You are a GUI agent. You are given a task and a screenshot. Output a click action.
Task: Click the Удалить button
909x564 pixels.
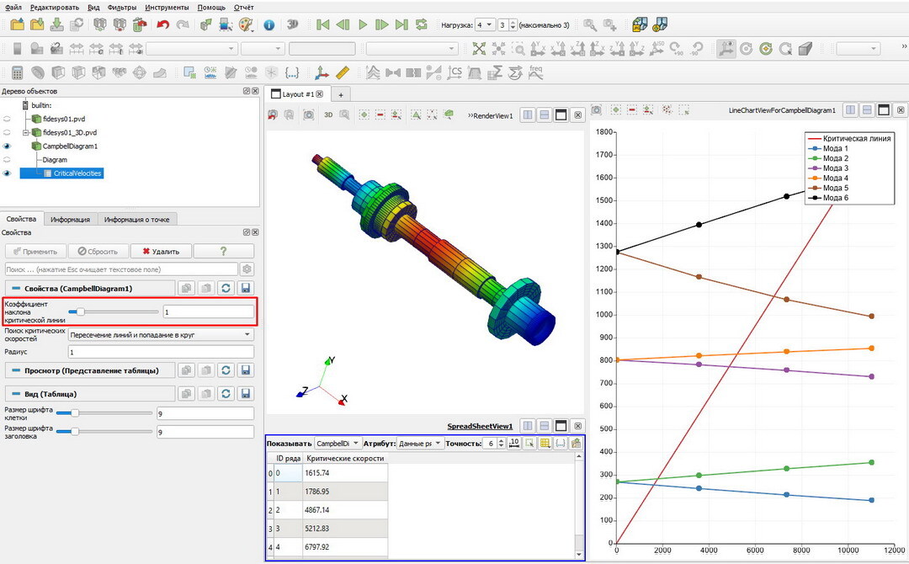(161, 251)
